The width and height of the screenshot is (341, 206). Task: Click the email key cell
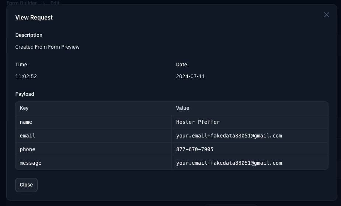coord(94,136)
